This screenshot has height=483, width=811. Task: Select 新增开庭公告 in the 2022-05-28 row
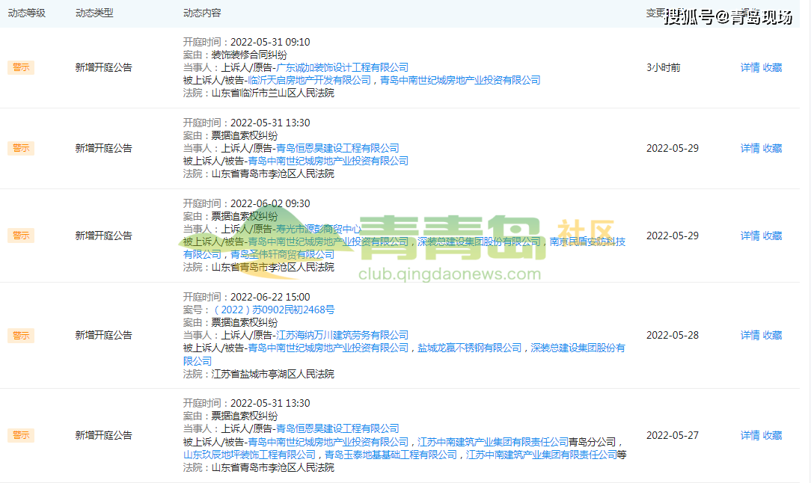point(103,335)
